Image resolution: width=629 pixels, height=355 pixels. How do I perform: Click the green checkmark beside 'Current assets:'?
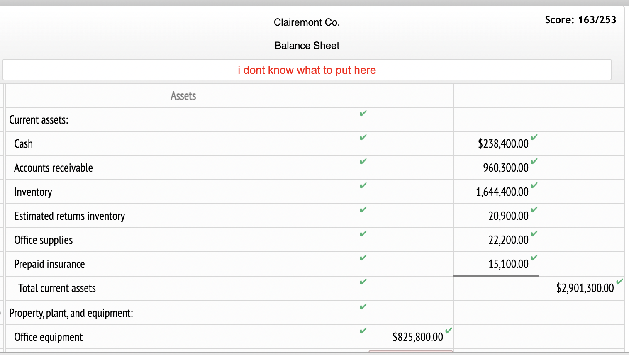click(x=363, y=113)
